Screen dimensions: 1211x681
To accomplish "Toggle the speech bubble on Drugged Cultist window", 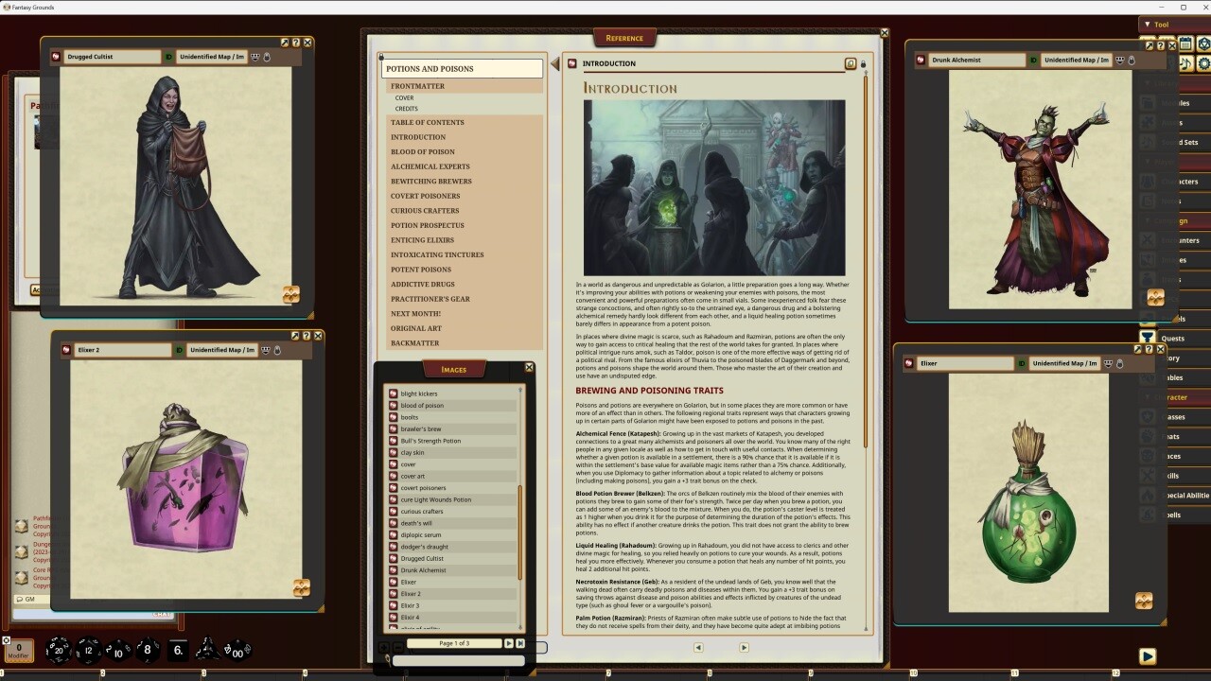I will 254,56.
